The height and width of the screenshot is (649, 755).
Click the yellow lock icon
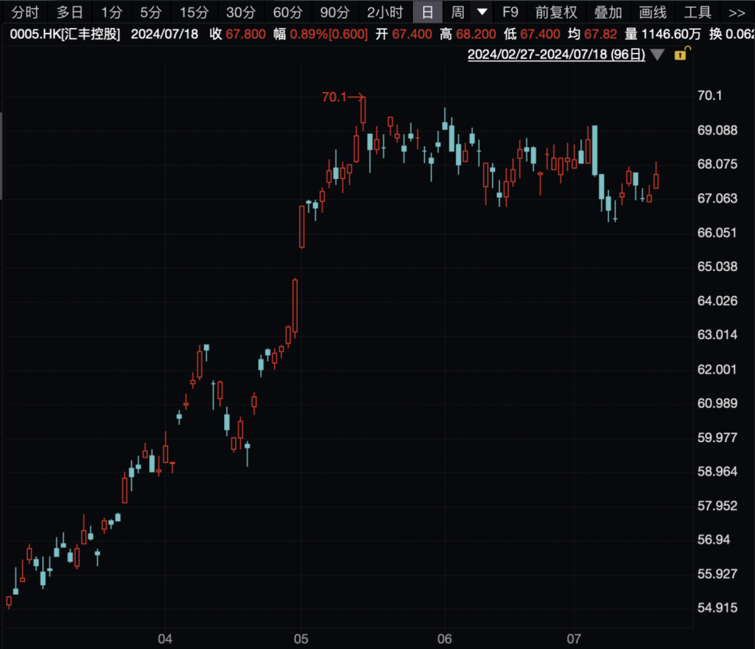pyautogui.click(x=682, y=53)
